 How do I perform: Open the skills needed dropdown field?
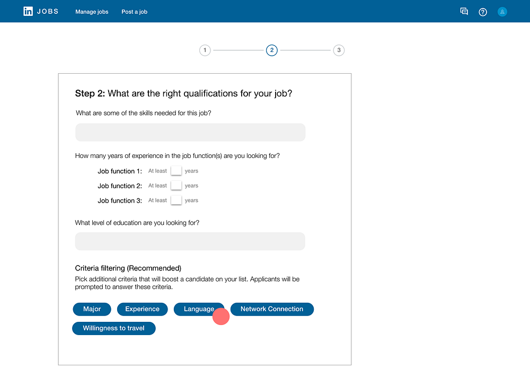click(x=190, y=132)
